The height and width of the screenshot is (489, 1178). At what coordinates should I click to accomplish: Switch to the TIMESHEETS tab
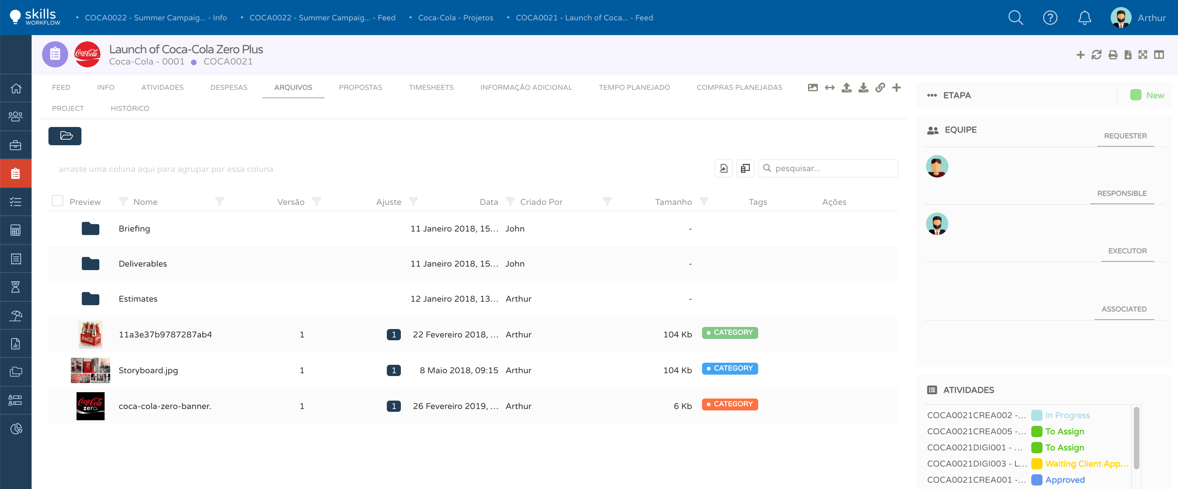431,87
